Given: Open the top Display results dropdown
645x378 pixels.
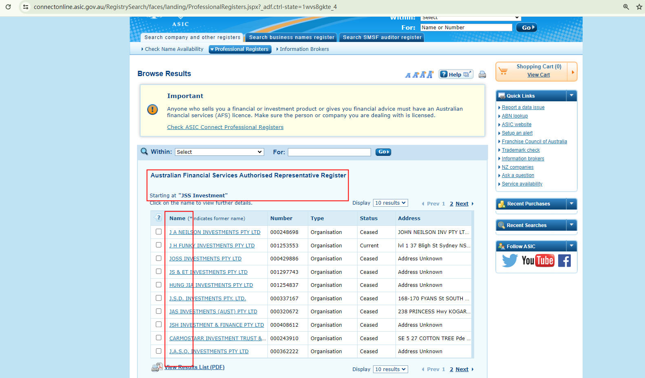Looking at the screenshot, I should pos(390,203).
